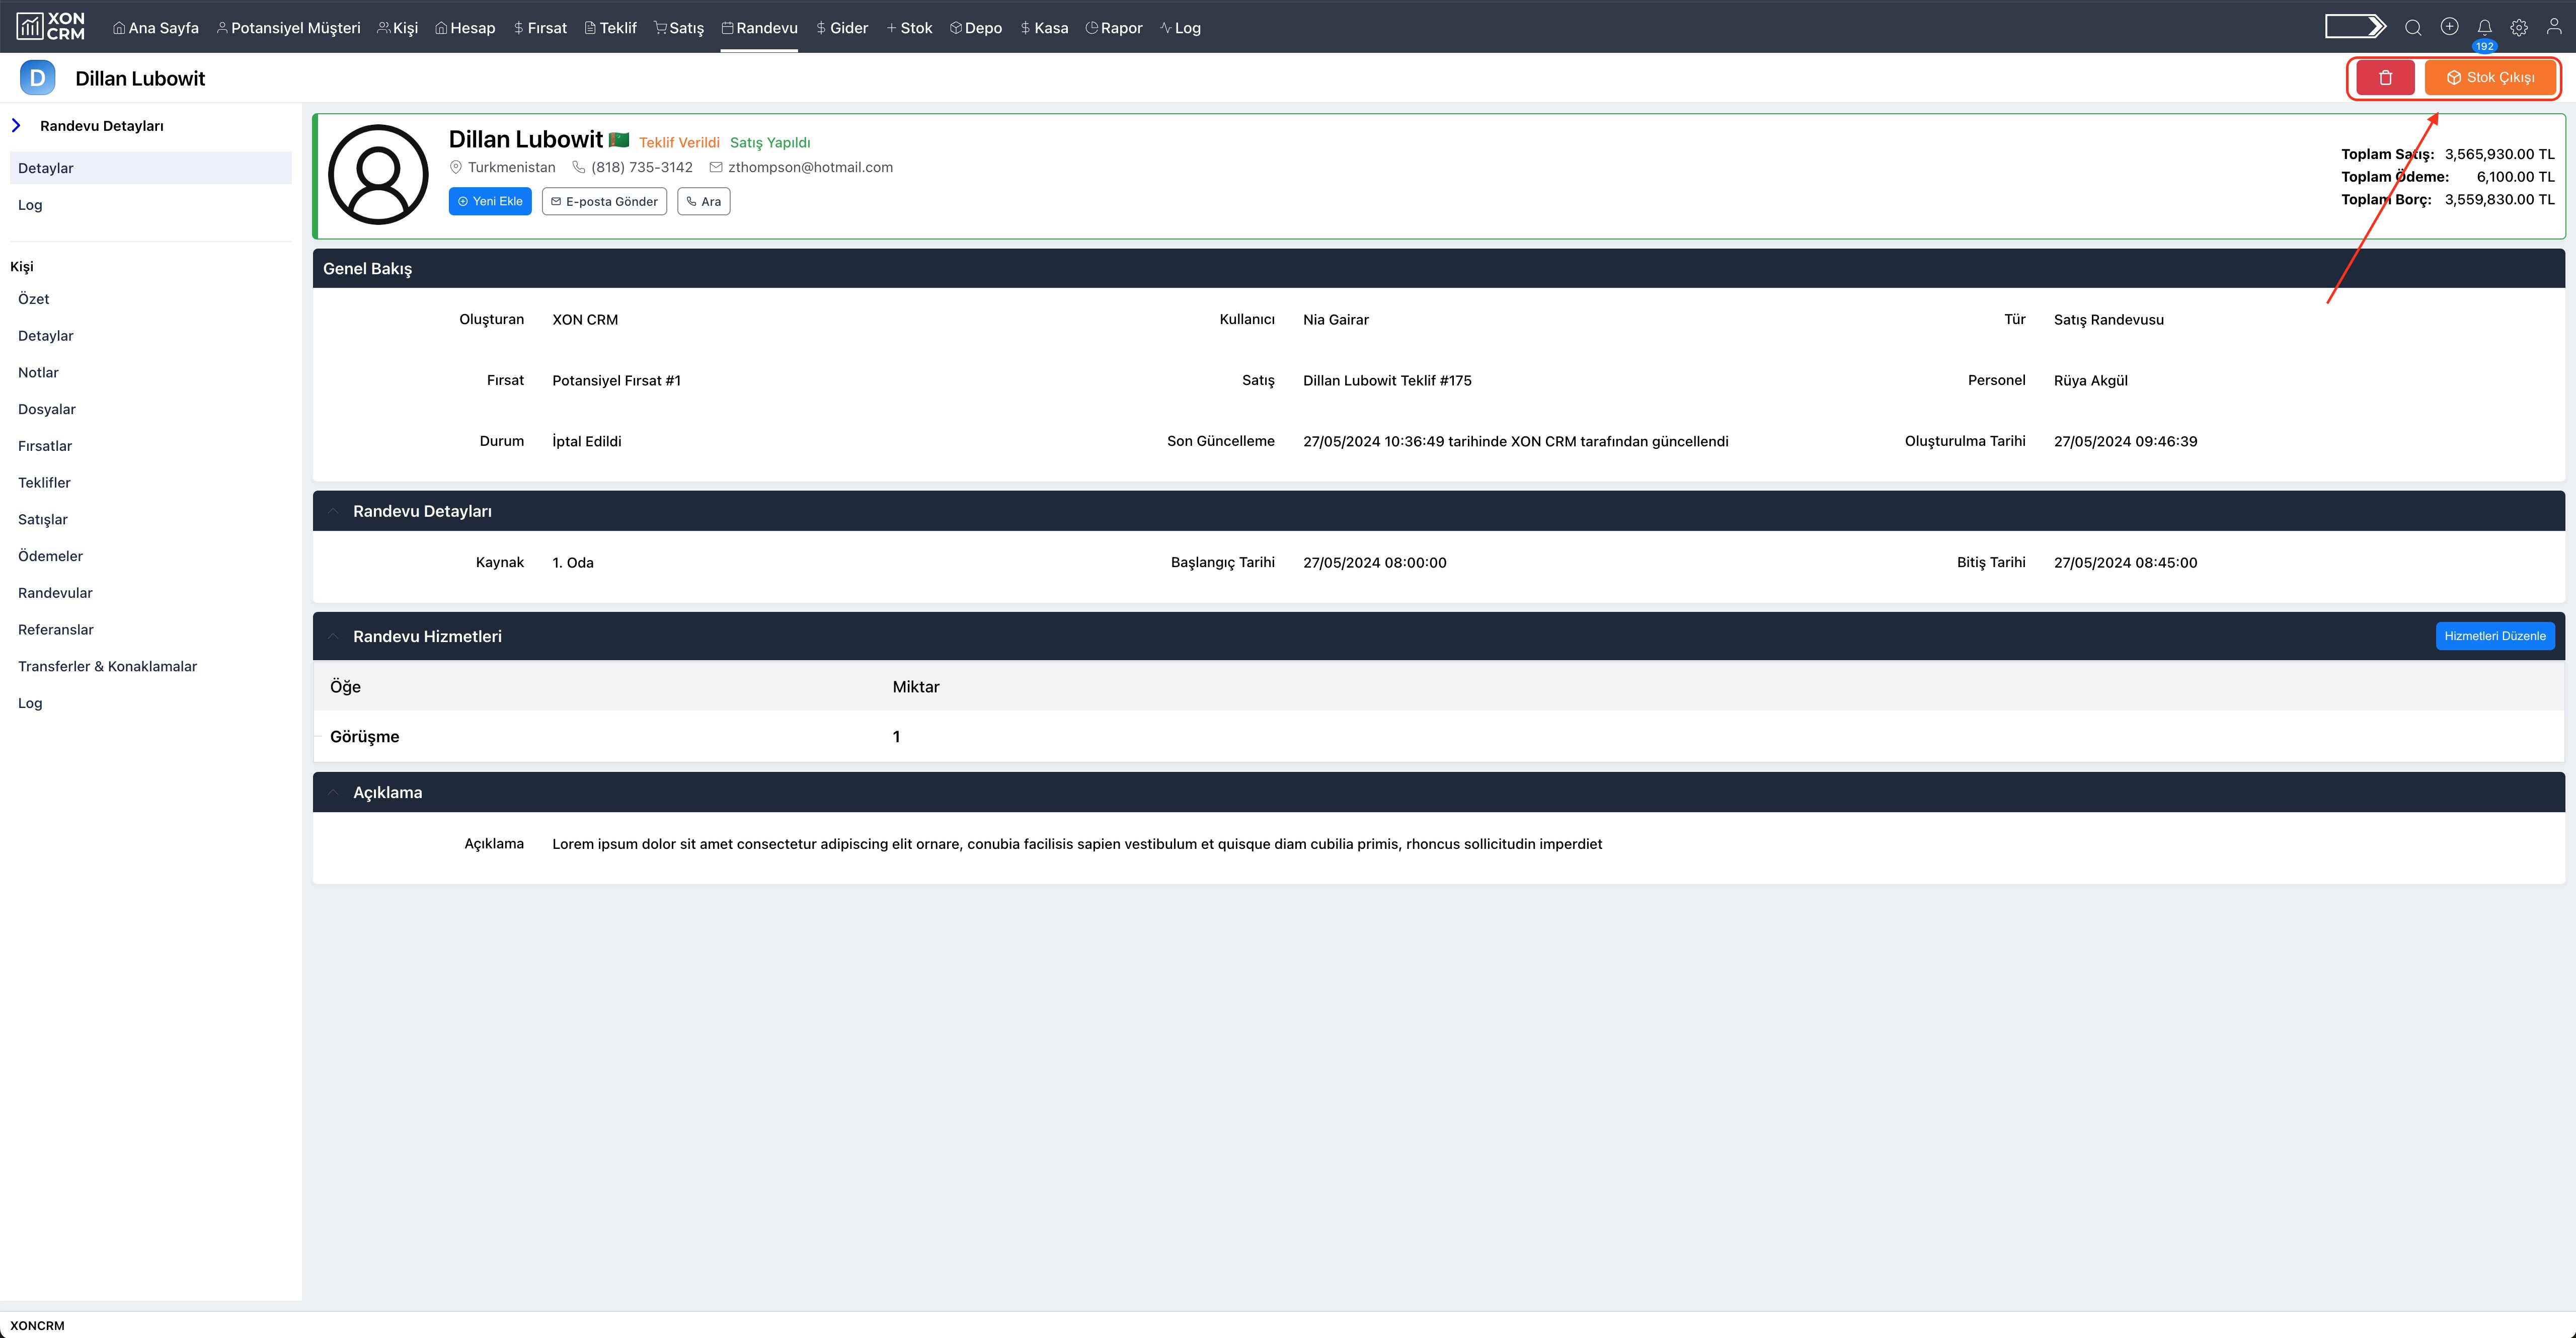Click the arrow-shaped box in top bar

click(2355, 27)
